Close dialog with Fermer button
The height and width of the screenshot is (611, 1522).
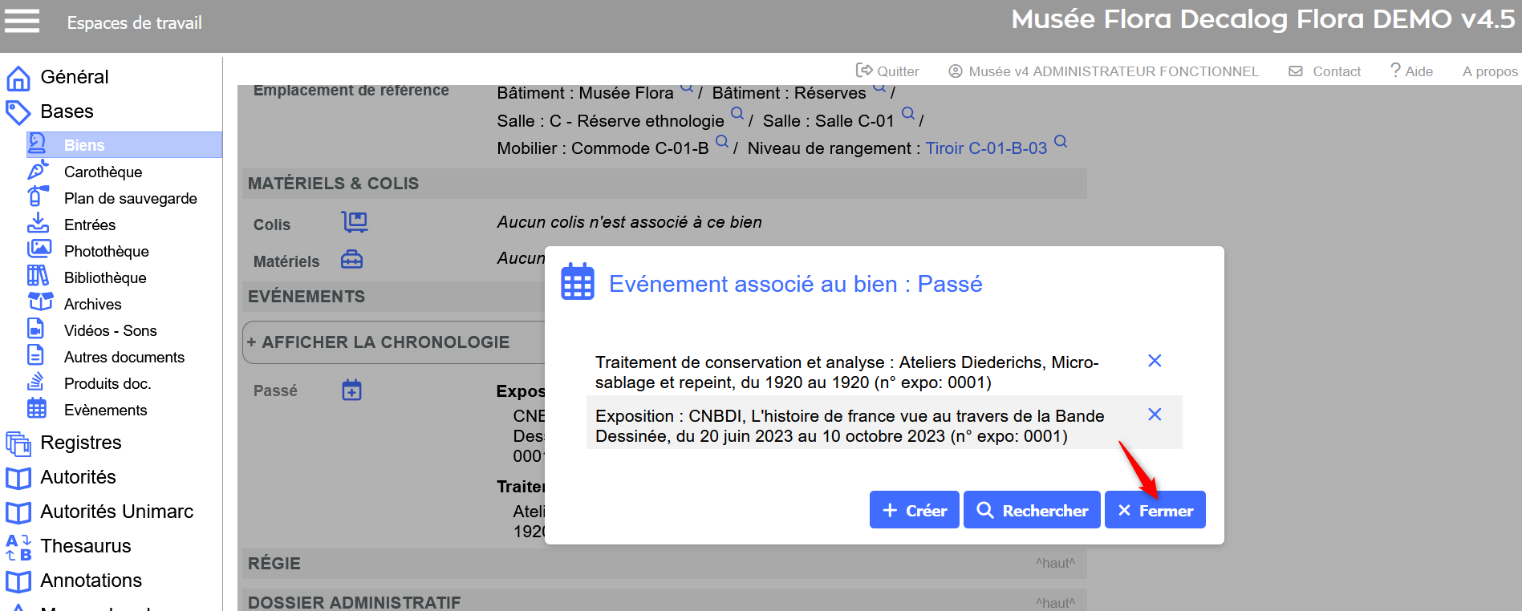[1155, 510]
